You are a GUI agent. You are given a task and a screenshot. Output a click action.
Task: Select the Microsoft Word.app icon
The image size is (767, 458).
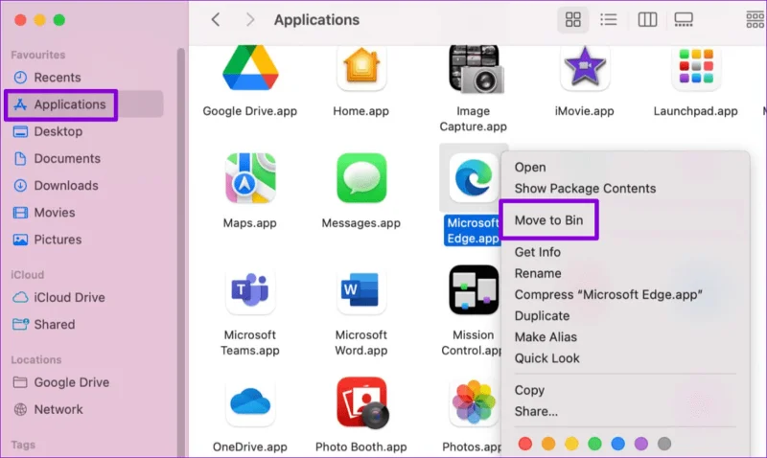click(361, 290)
